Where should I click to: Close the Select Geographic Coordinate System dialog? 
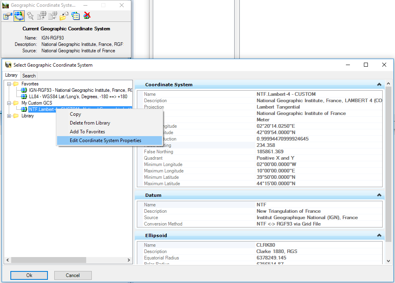pos(384,65)
